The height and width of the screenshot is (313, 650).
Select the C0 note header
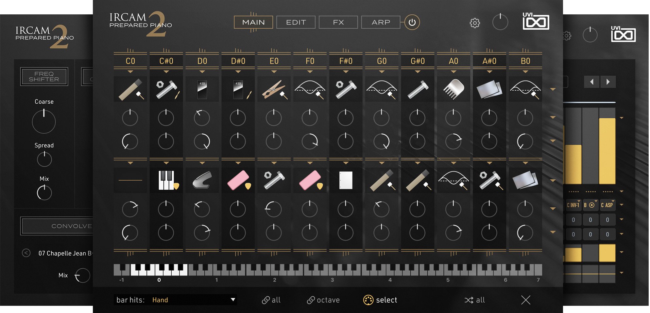point(130,61)
